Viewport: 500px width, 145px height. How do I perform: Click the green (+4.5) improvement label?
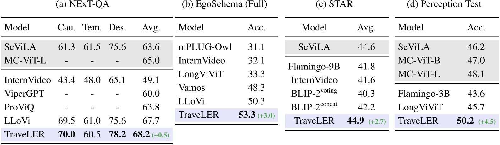click(x=486, y=121)
